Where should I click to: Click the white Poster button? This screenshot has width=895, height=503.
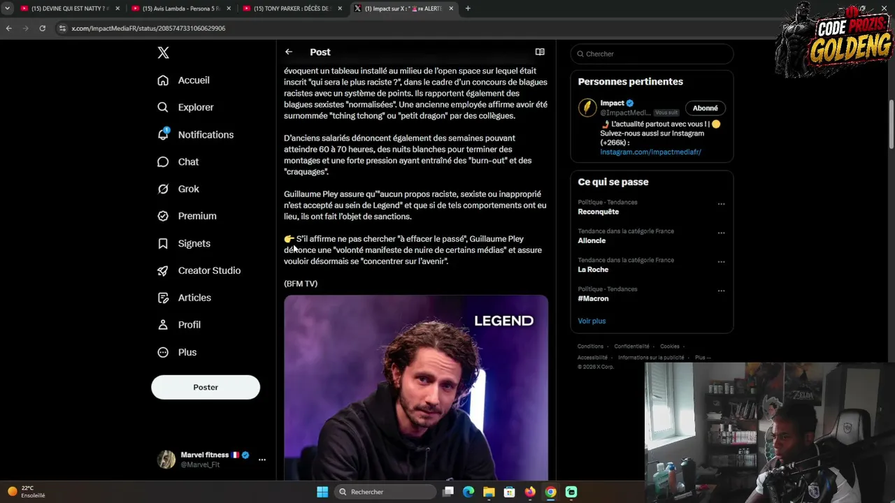pos(206,387)
